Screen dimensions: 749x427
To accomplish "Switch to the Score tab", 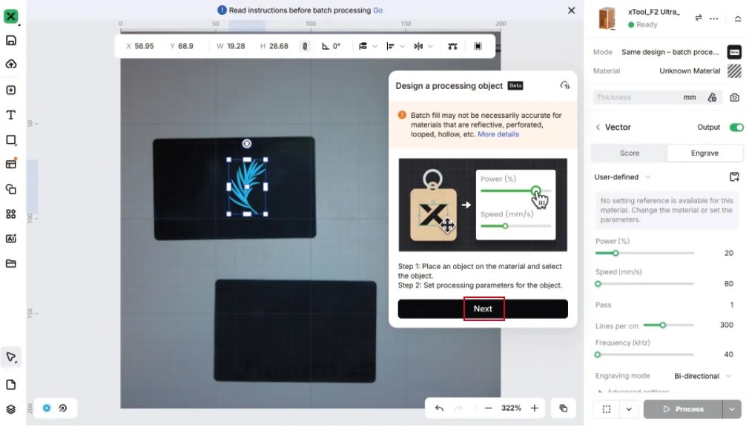I will (630, 153).
